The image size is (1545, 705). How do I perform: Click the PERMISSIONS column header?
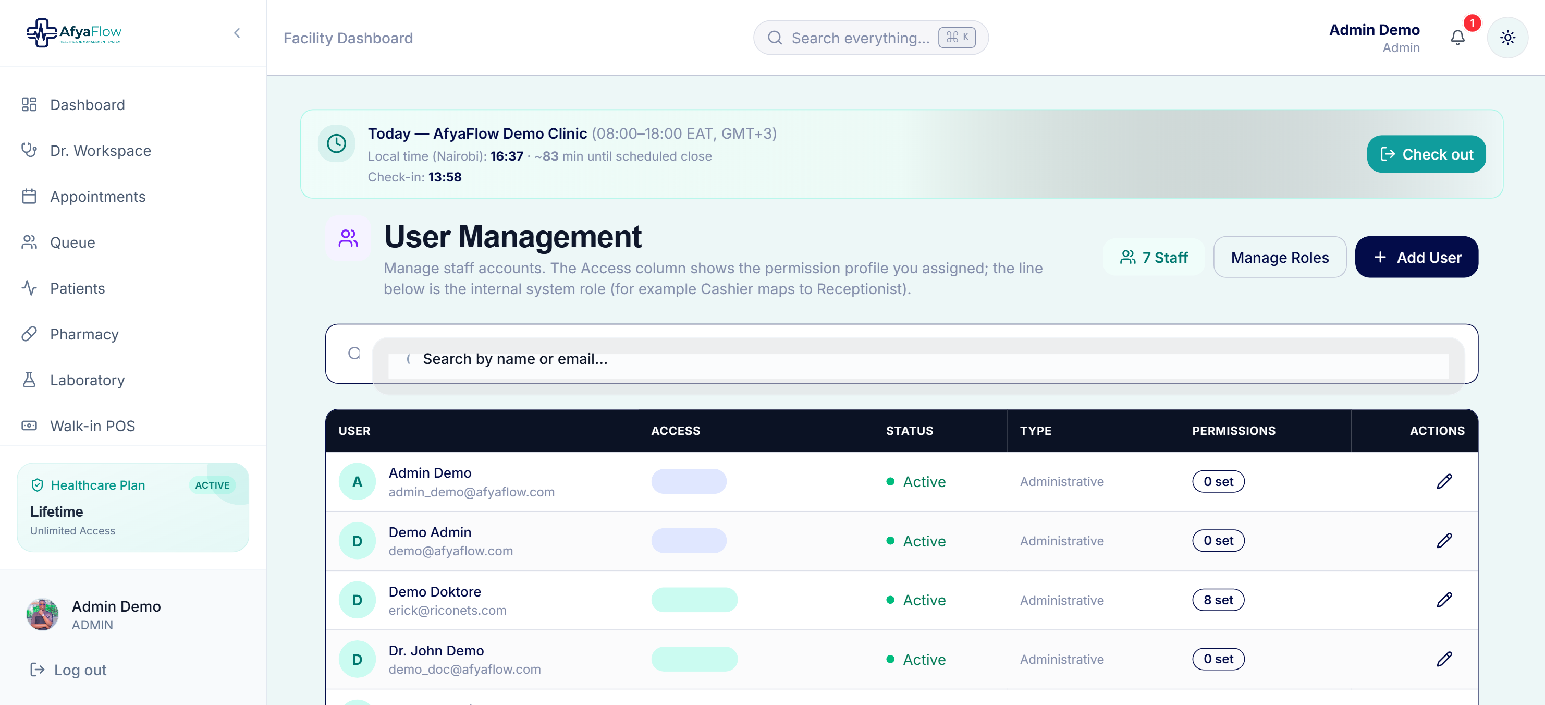1234,431
